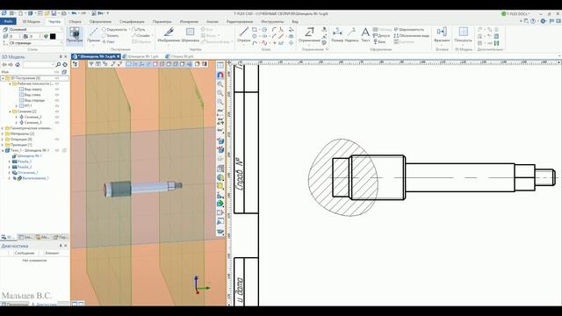562x316 pixels.
Task: Expand the Материалы folder
Action: pos(3,133)
